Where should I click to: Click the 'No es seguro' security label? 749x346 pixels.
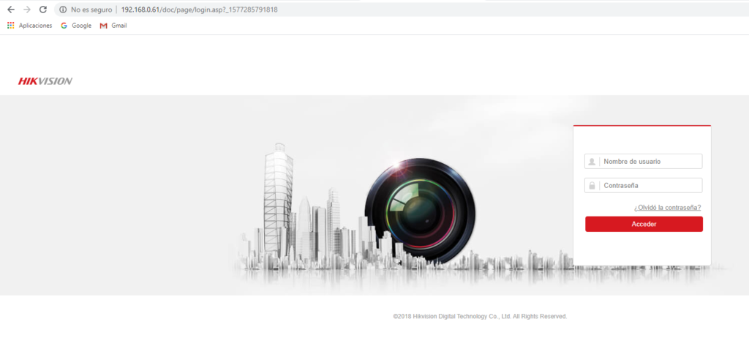91,10
